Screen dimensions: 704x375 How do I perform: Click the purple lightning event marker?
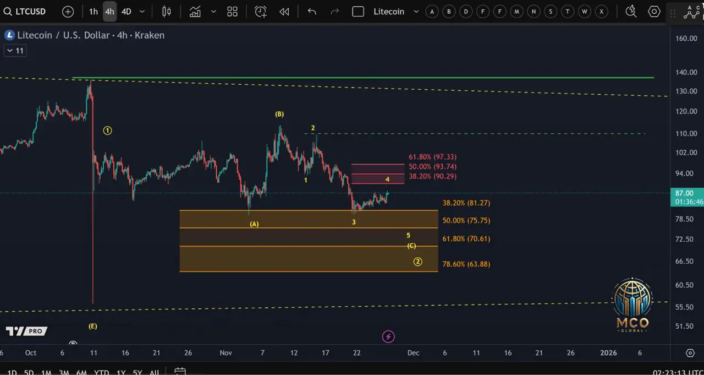388,336
